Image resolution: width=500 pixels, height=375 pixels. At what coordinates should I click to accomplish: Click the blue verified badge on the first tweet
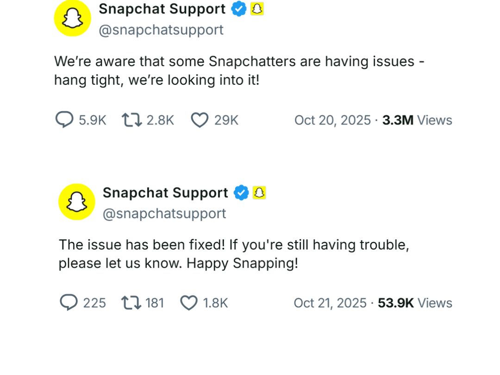coord(238,9)
